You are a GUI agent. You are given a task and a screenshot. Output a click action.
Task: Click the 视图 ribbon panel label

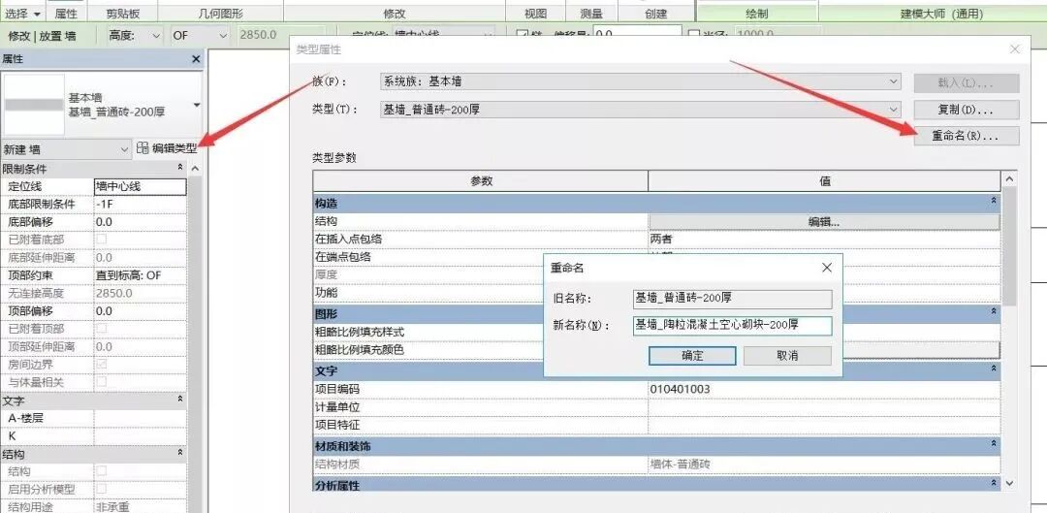tap(535, 14)
